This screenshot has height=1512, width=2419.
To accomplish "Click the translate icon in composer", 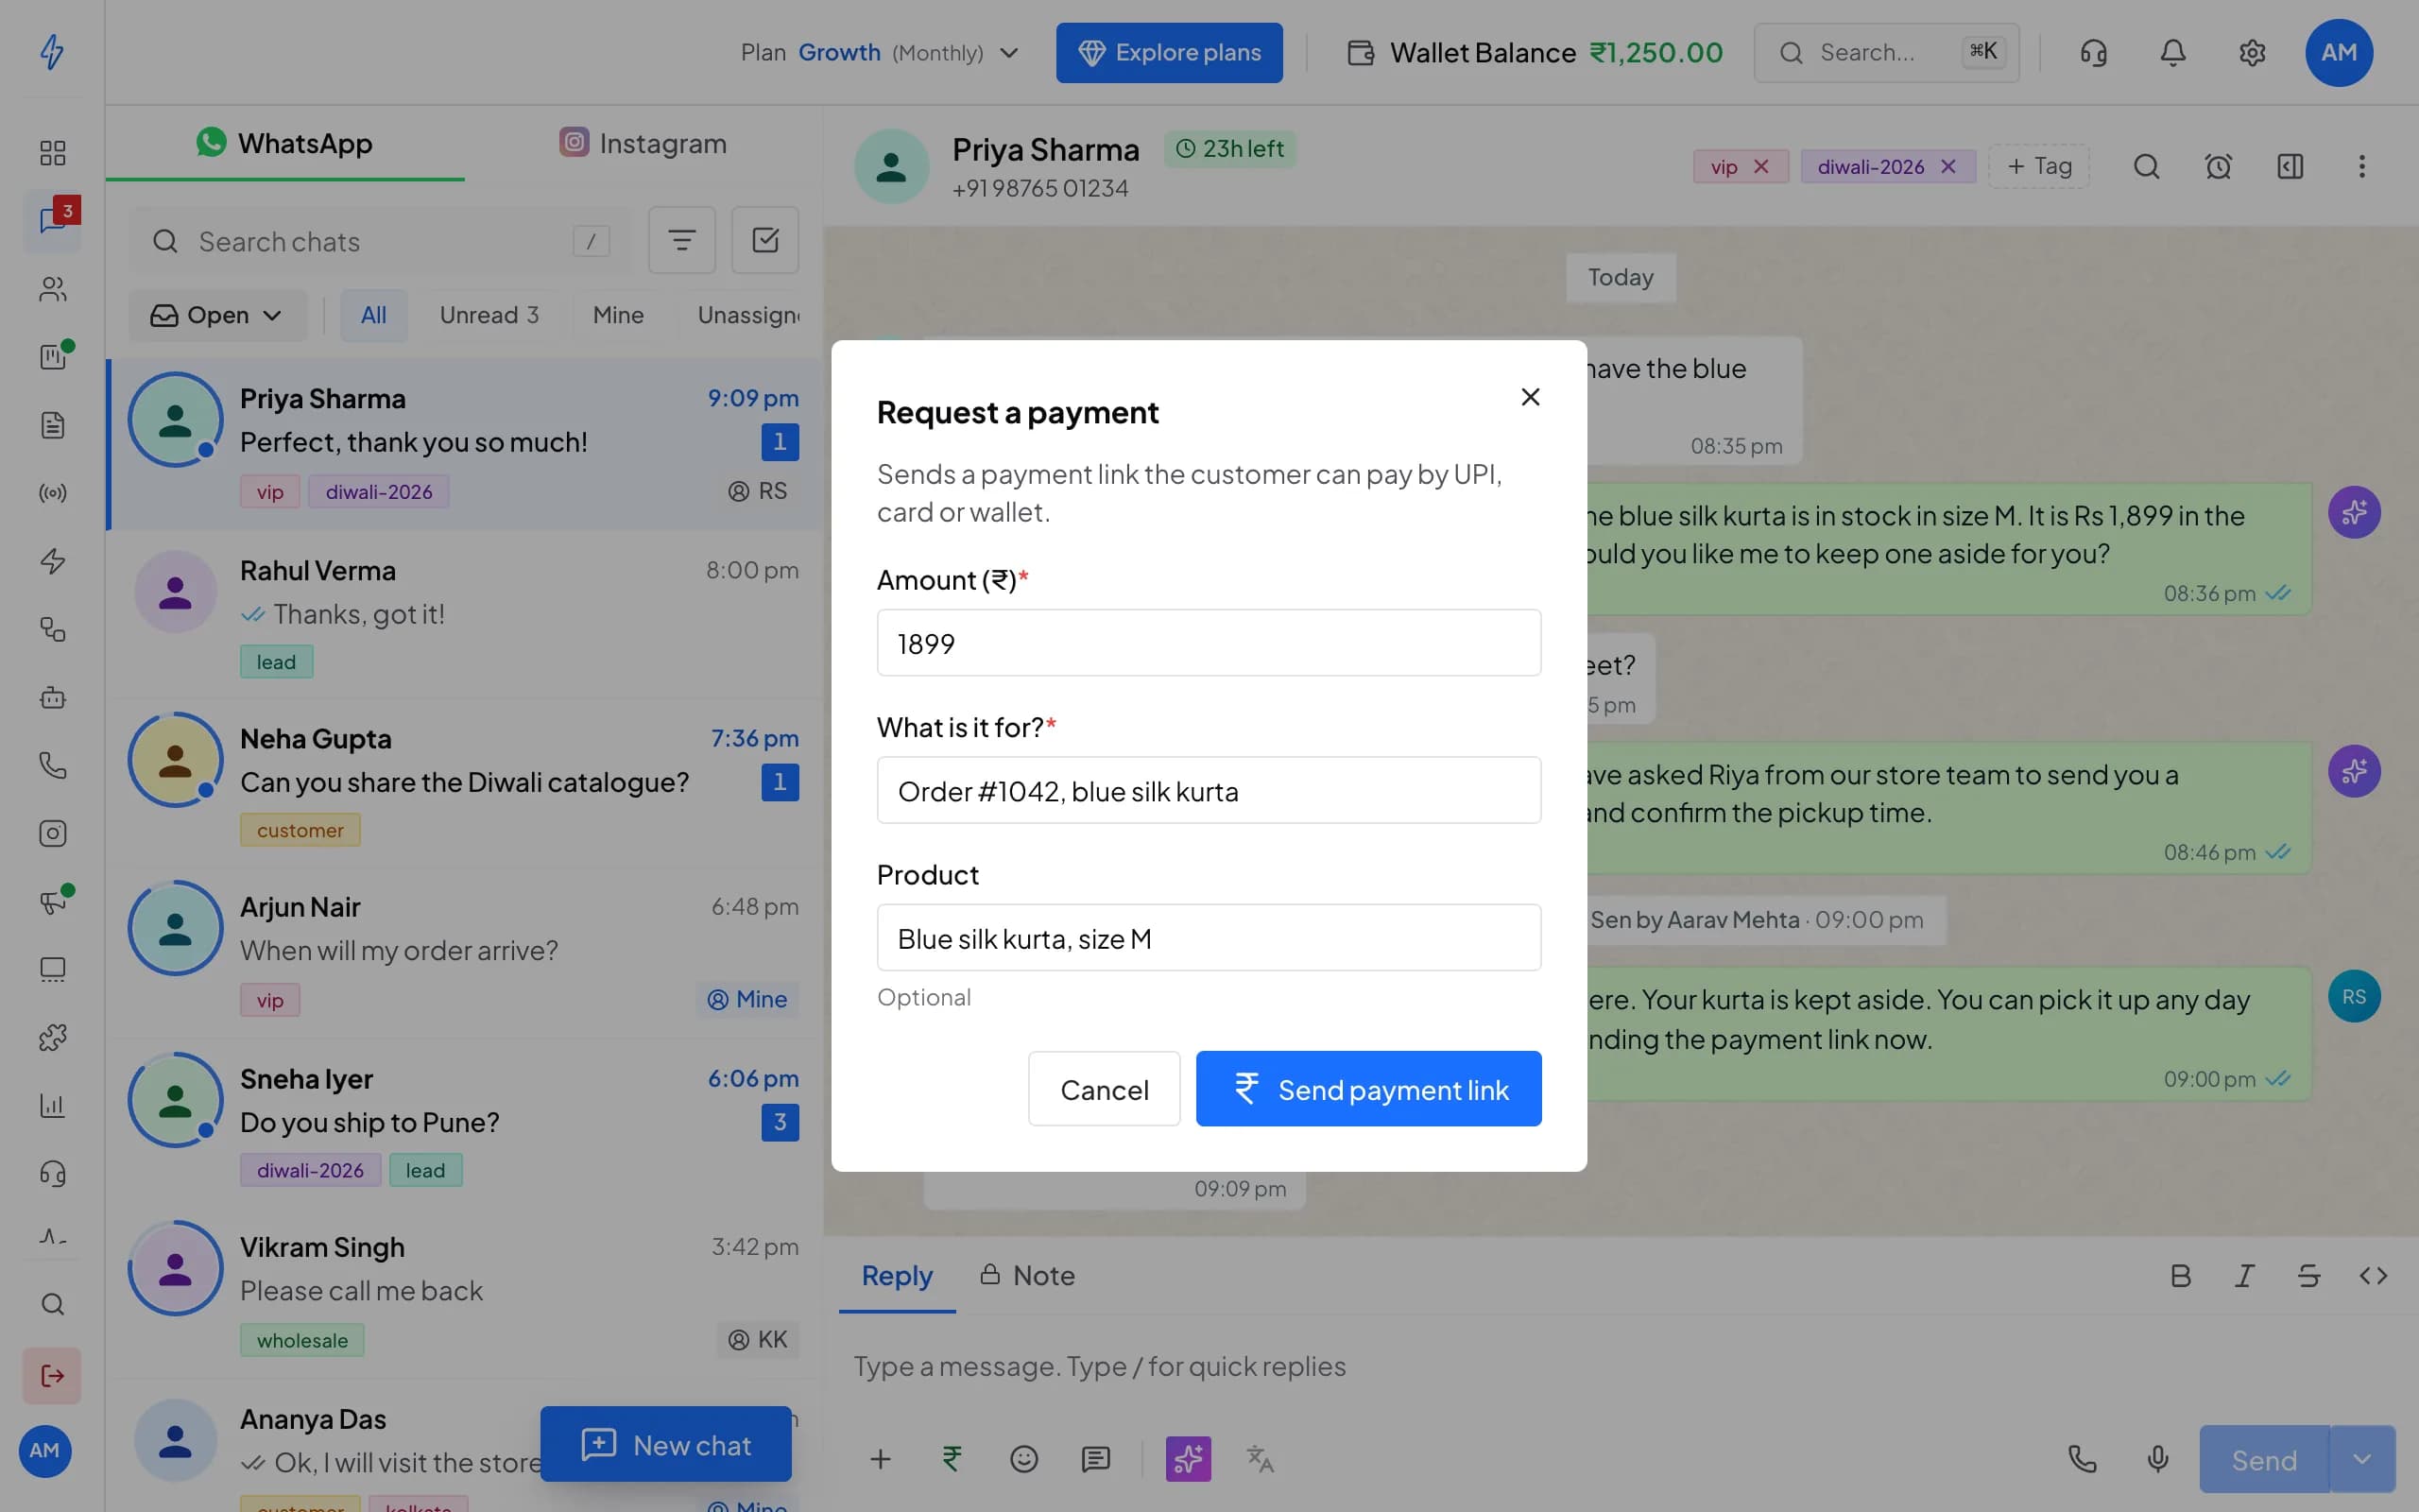I will [x=1260, y=1459].
